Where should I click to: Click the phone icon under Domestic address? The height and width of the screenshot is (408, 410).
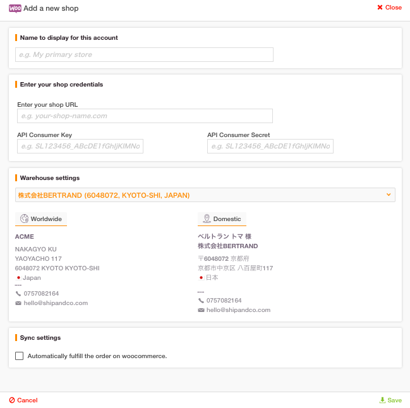pos(201,301)
